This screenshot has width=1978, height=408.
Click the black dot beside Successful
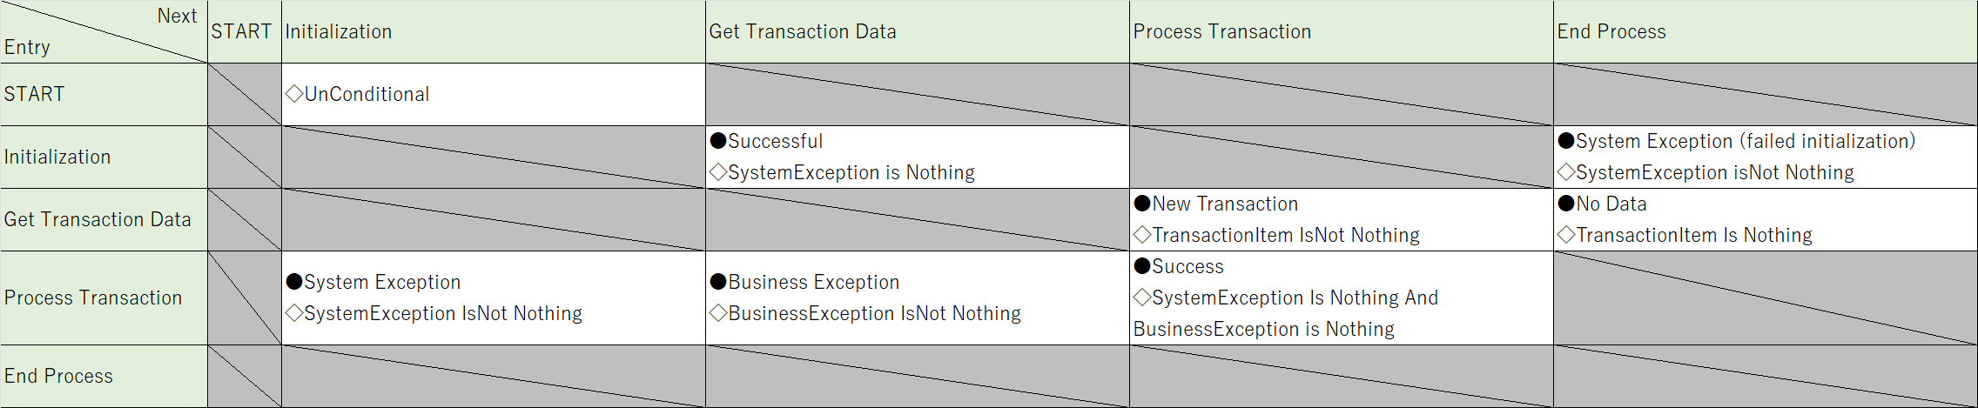coord(718,141)
